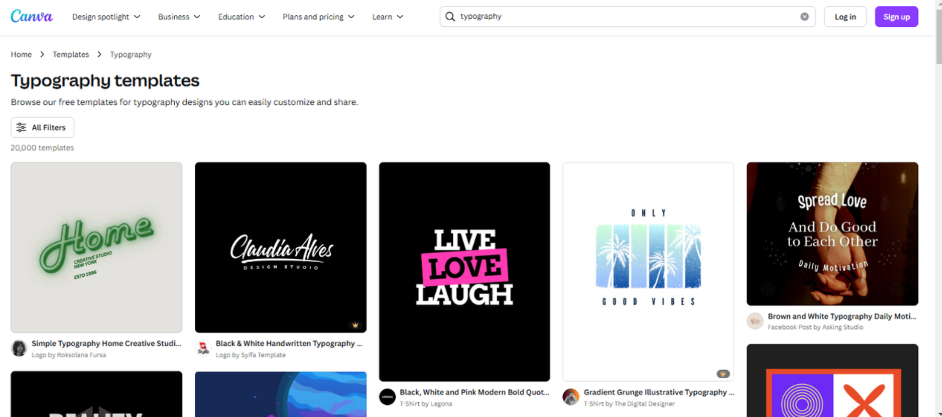Open the blue wavy illustration thumbnail

coord(281,394)
